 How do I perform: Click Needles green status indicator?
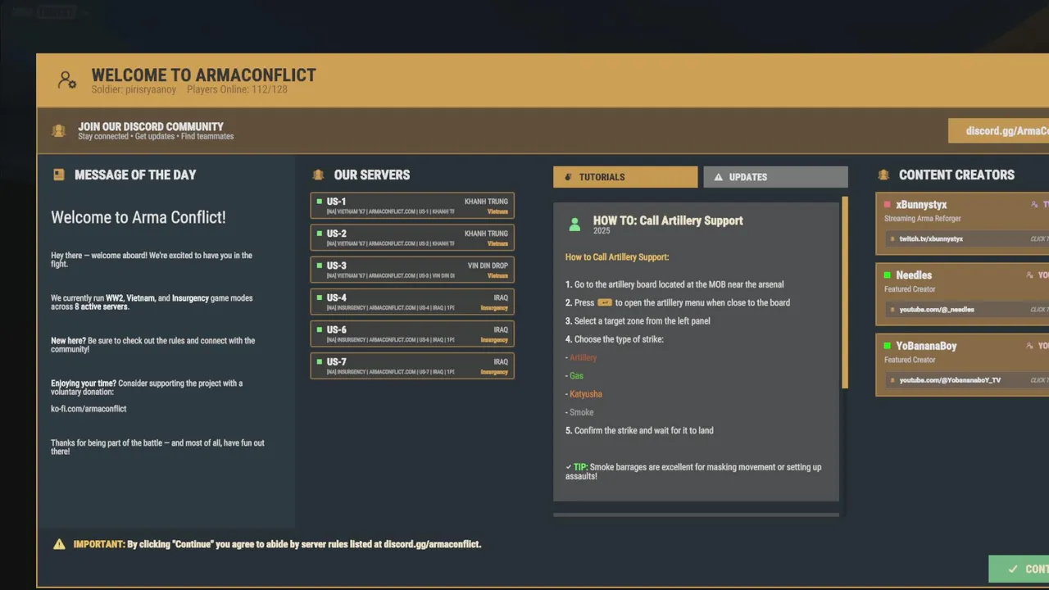pos(888,275)
